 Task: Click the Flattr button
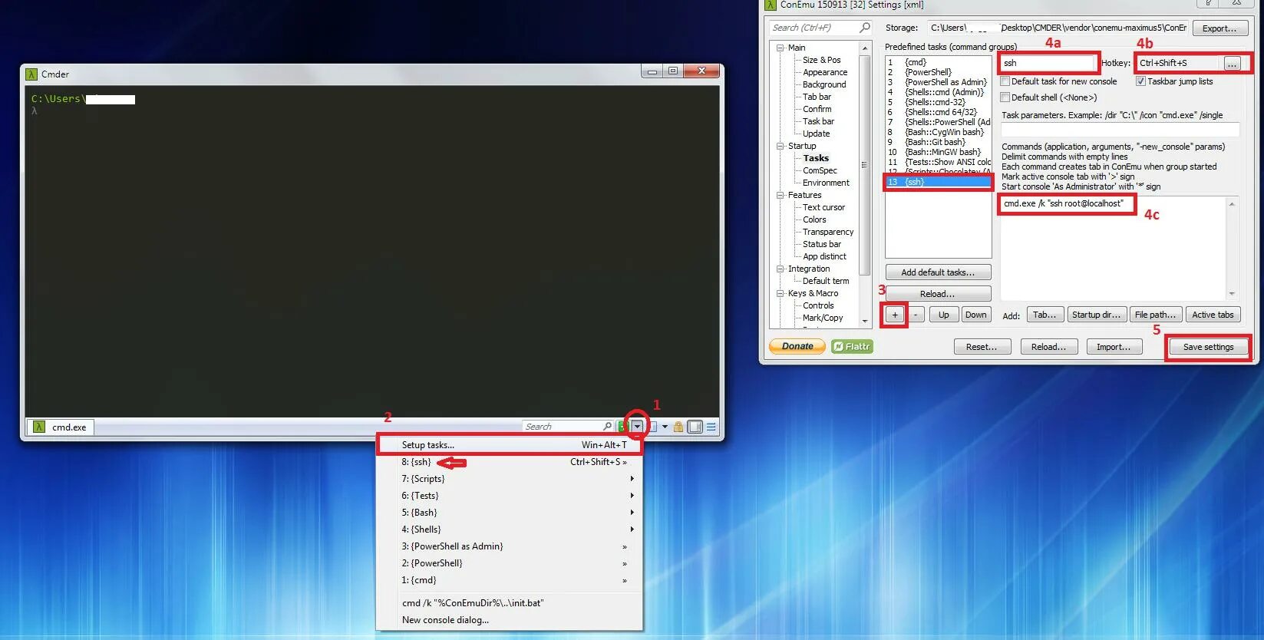coord(852,347)
